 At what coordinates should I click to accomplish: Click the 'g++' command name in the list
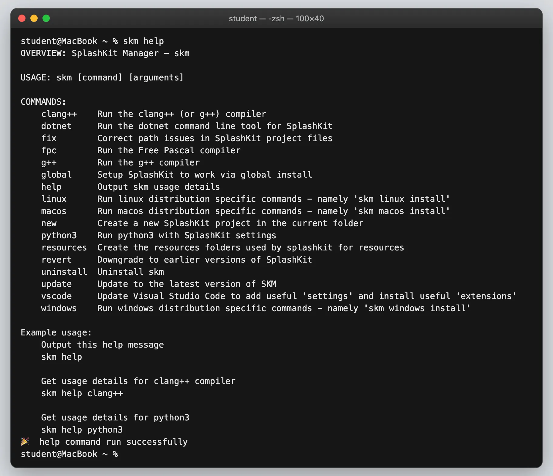click(49, 163)
